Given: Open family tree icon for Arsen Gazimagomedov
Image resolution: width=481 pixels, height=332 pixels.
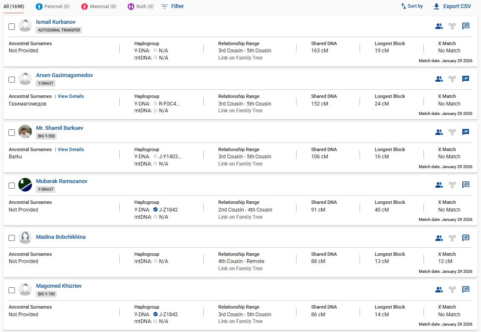Looking at the screenshot, I should pyautogui.click(x=452, y=79).
